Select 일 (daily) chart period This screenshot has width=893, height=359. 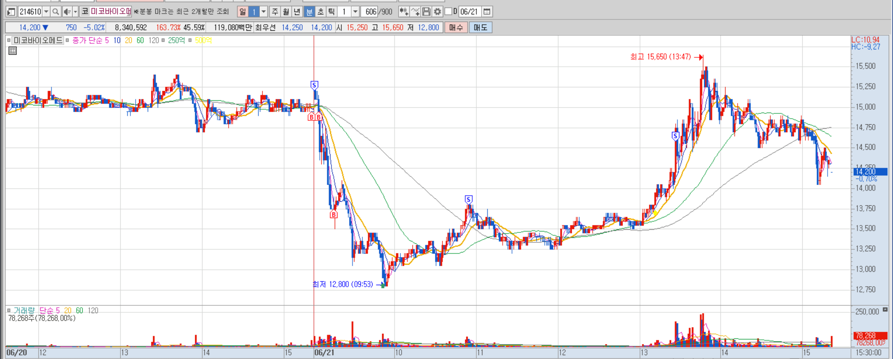243,12
